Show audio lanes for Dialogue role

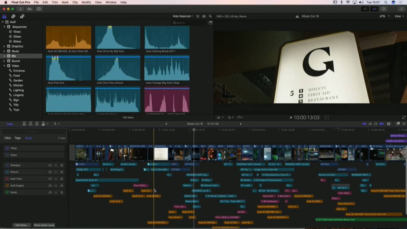[x=50, y=165]
